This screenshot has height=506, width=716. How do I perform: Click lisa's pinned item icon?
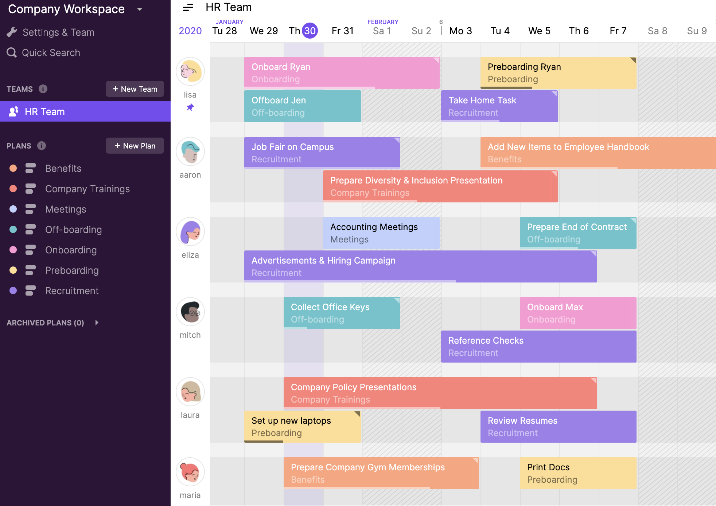point(190,107)
